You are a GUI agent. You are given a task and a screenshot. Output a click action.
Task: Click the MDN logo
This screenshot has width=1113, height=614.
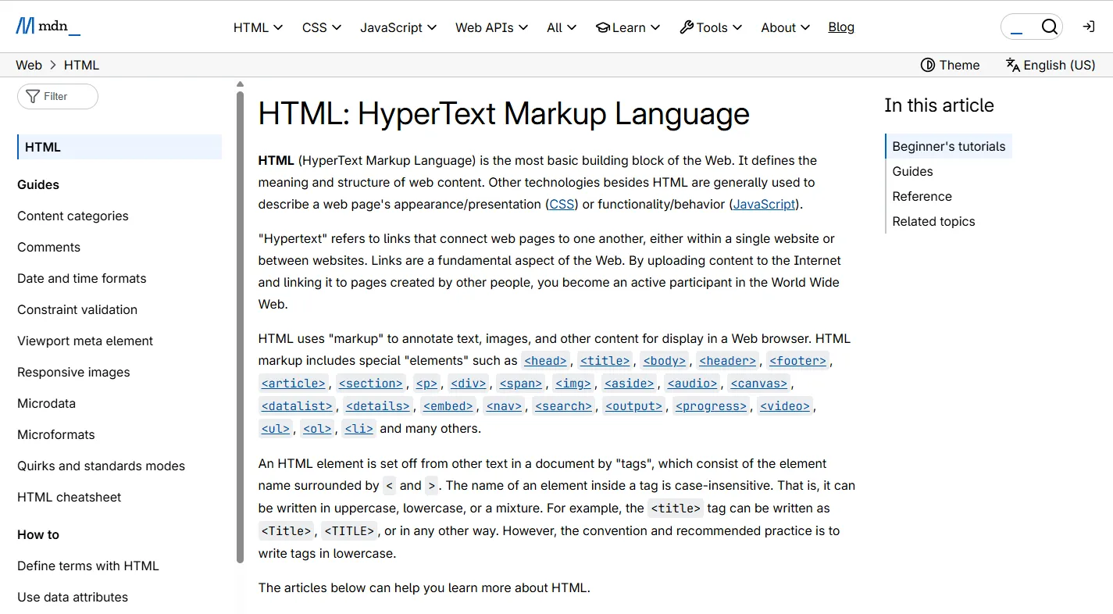pos(48,27)
